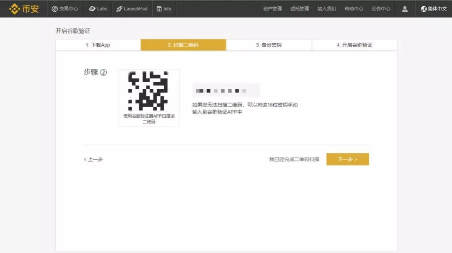Select step tab 3. 备份密钥

coord(269,45)
